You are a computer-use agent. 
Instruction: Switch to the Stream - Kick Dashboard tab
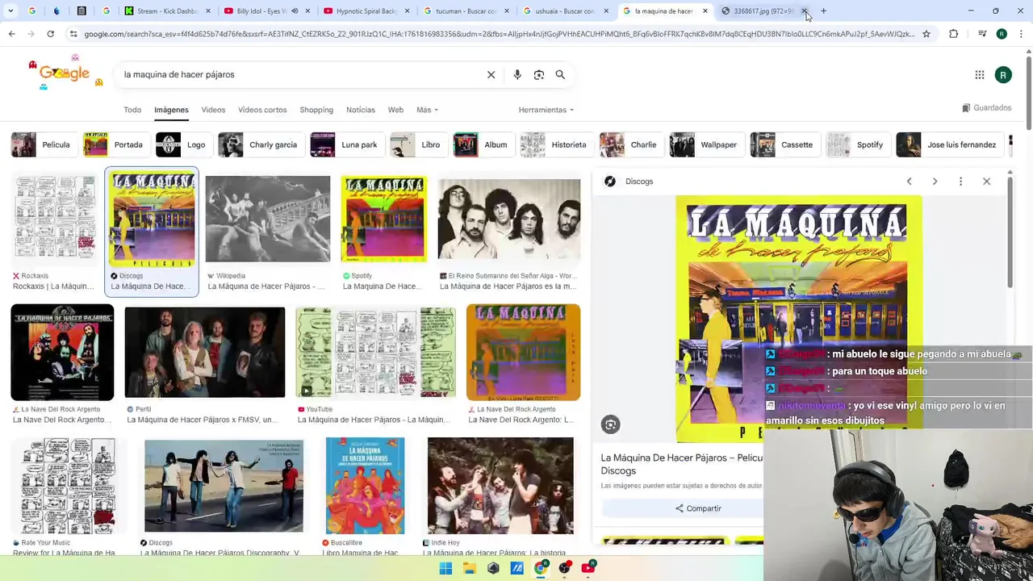pos(167,11)
